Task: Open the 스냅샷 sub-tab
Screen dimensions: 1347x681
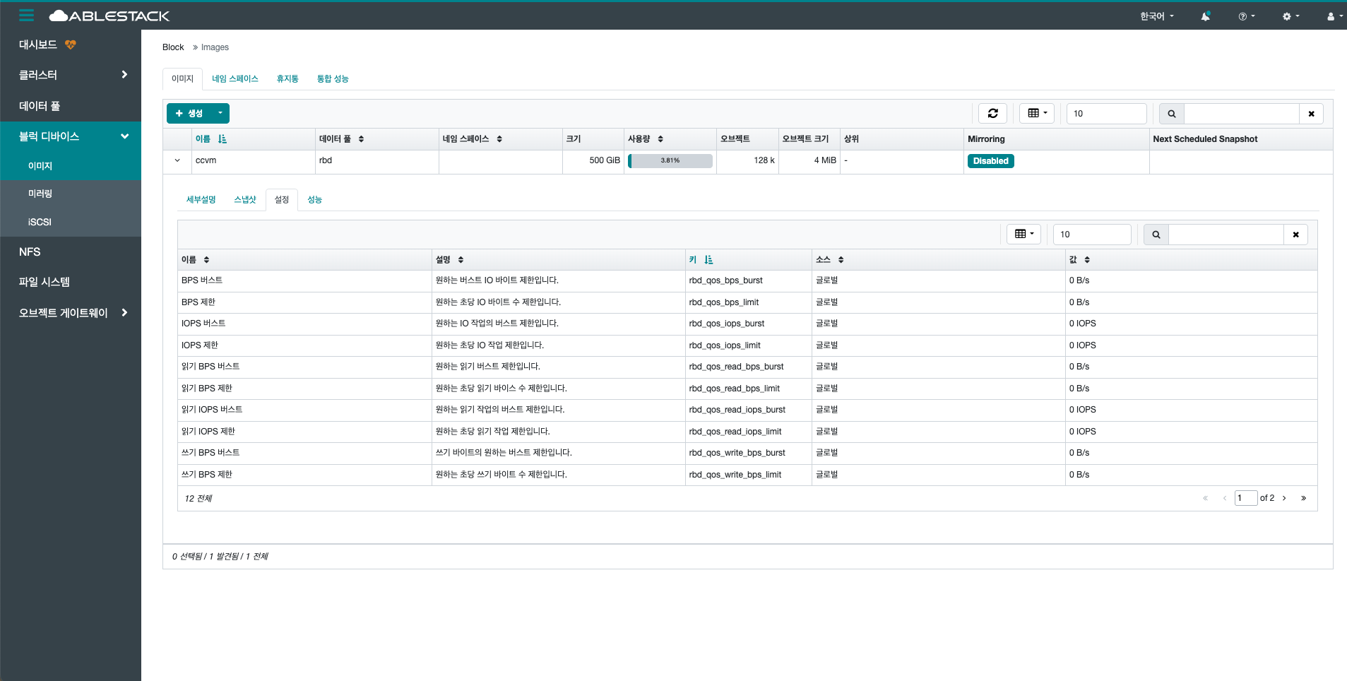Action: pyautogui.click(x=244, y=199)
